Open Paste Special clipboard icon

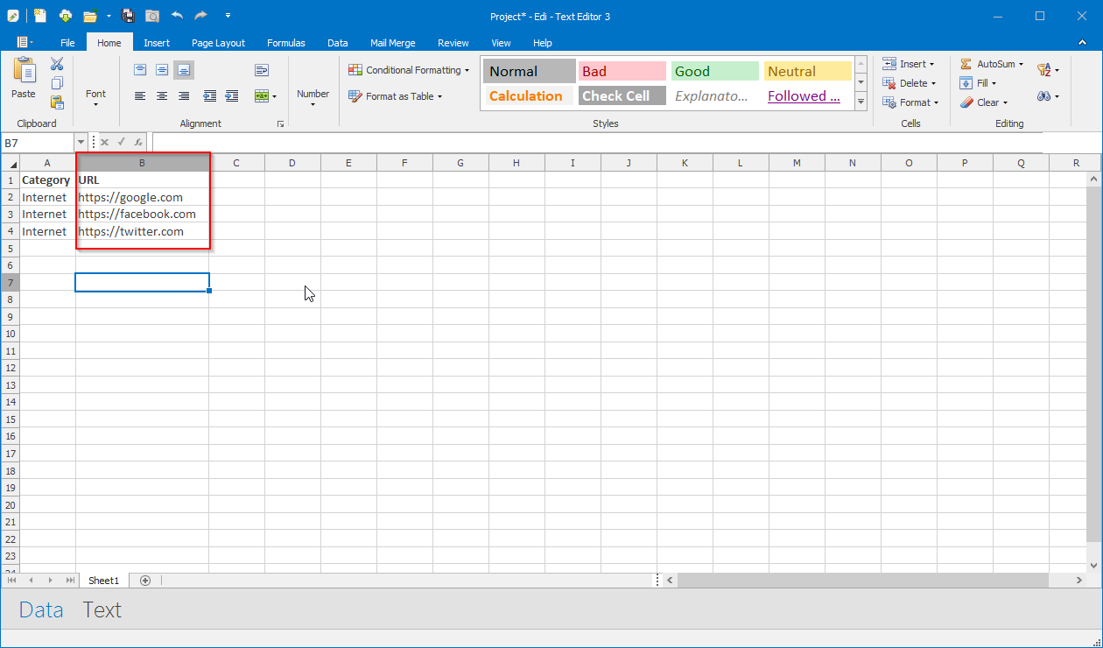[x=57, y=102]
